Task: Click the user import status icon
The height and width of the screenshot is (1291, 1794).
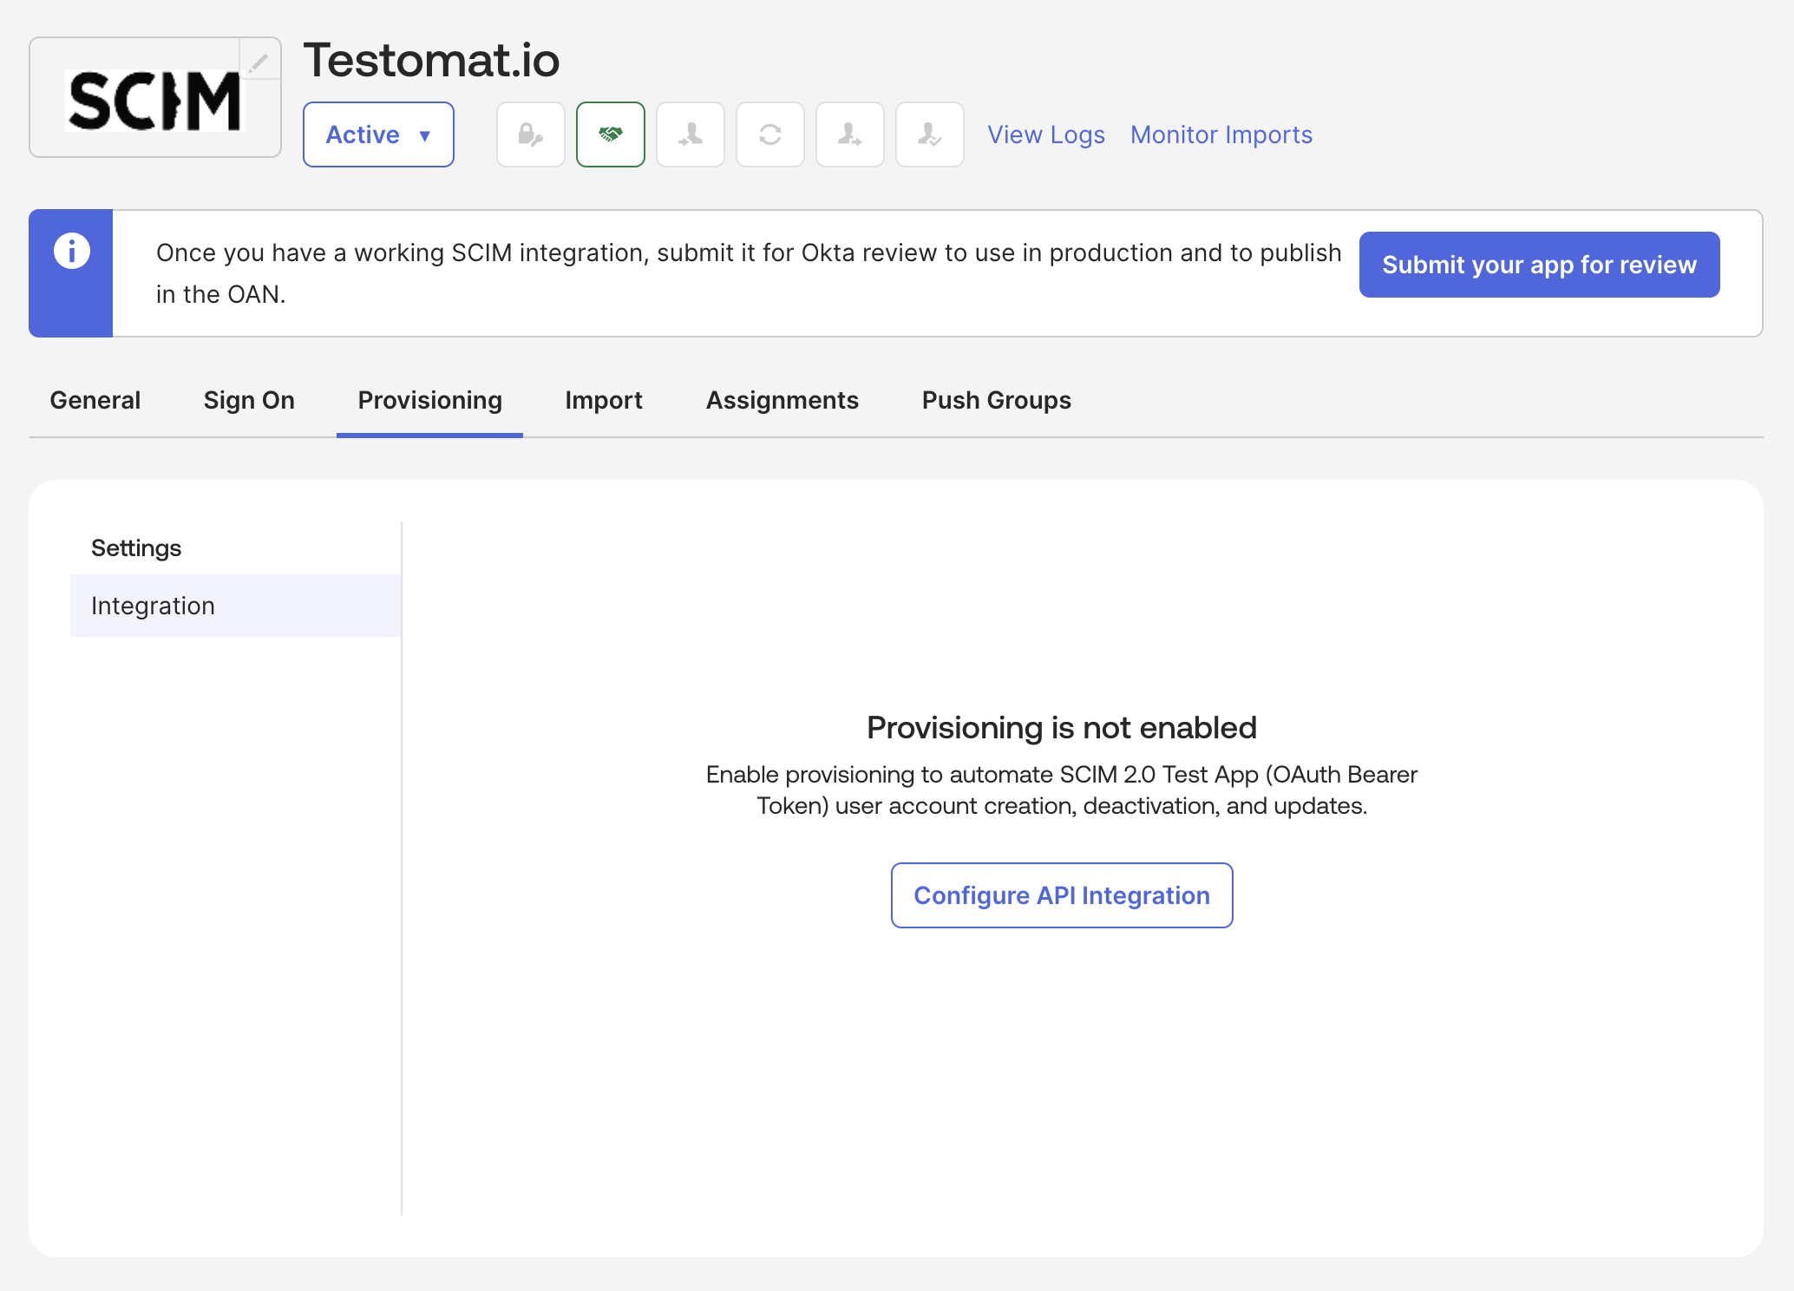Action: (x=690, y=134)
